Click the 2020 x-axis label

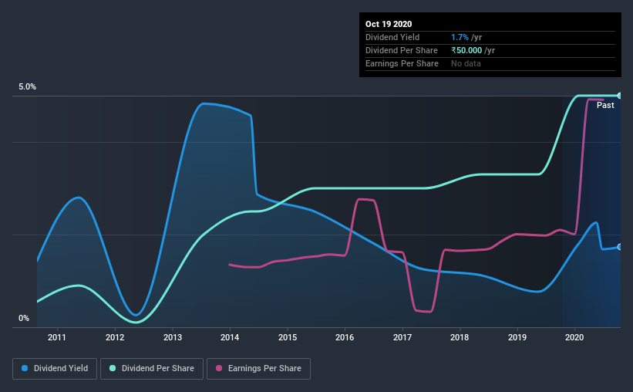(x=574, y=337)
